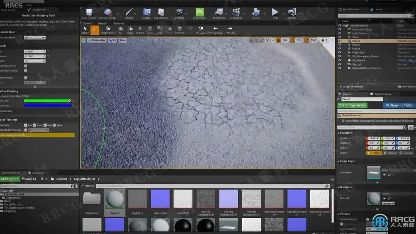Switch to the Textures tab
The image size is (416, 234).
[119, 23]
